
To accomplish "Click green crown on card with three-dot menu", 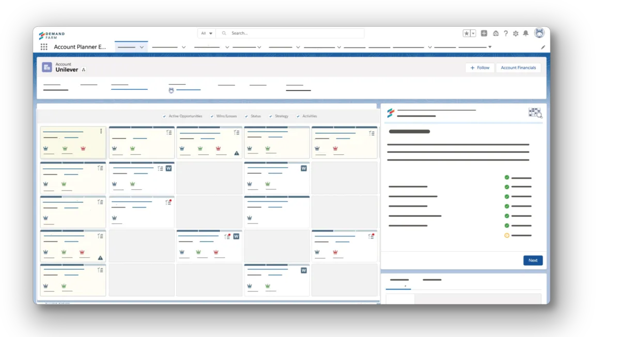I will point(65,149).
